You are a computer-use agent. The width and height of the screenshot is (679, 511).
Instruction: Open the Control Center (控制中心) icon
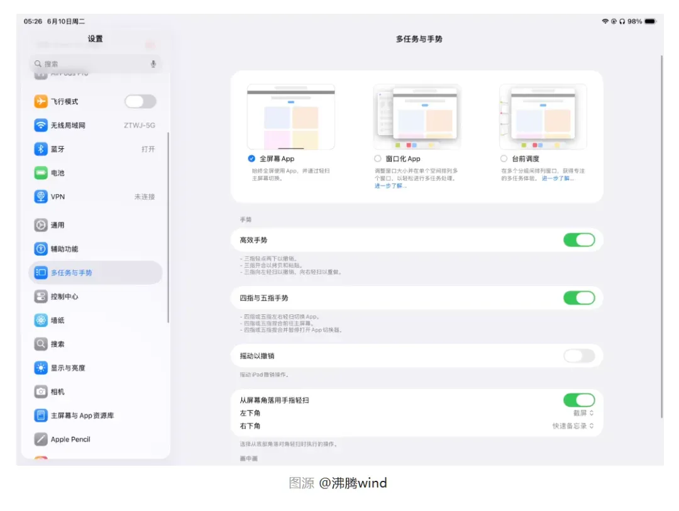click(x=41, y=297)
